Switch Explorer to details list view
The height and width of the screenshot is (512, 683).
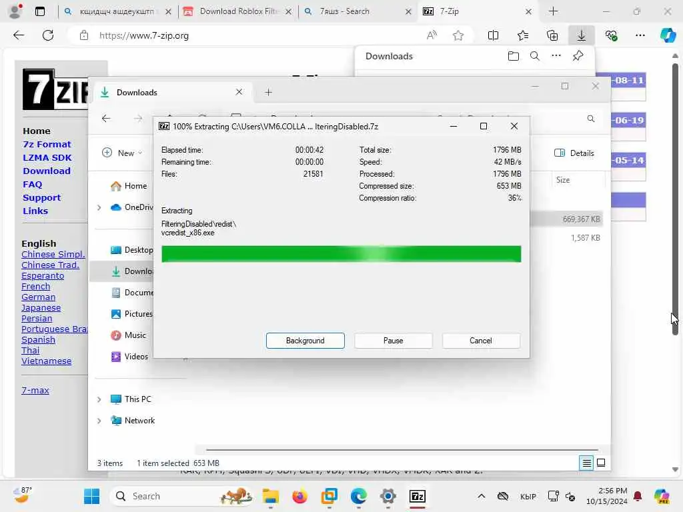586,463
